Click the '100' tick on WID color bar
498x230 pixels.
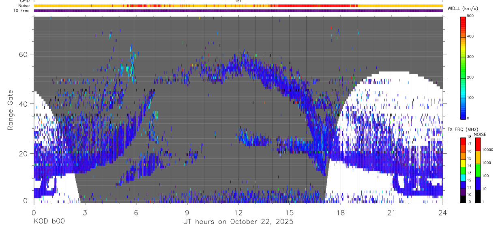point(471,98)
